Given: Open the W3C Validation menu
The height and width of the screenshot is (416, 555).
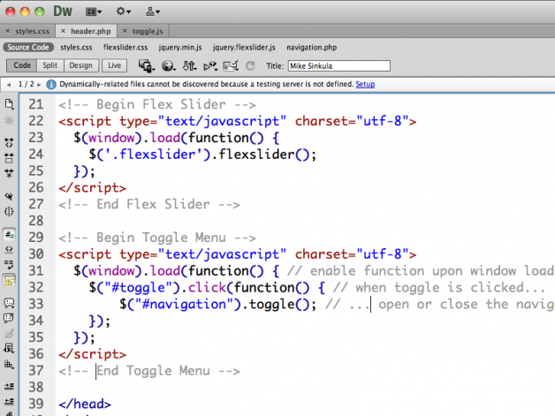Looking at the screenshot, I should 210,65.
